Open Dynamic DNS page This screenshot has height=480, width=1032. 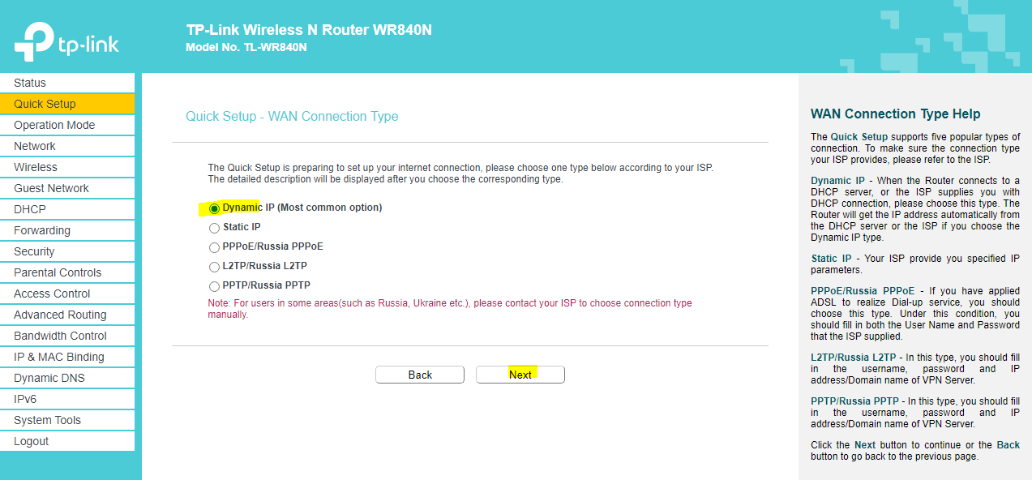coord(67,378)
